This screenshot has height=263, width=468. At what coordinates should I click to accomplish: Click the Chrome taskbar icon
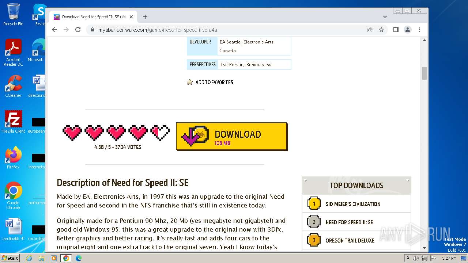[x=66, y=258]
